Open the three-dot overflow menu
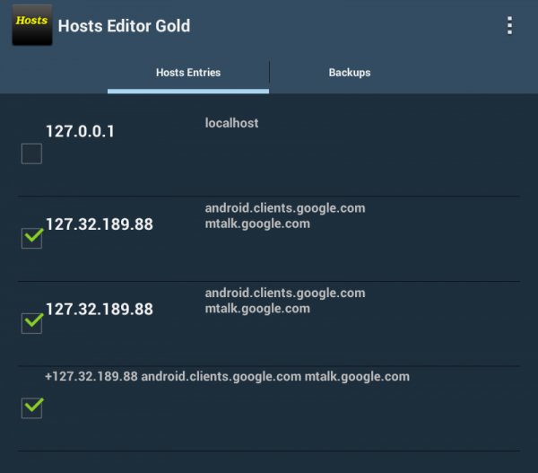Image resolution: width=538 pixels, height=473 pixels. [509, 25]
